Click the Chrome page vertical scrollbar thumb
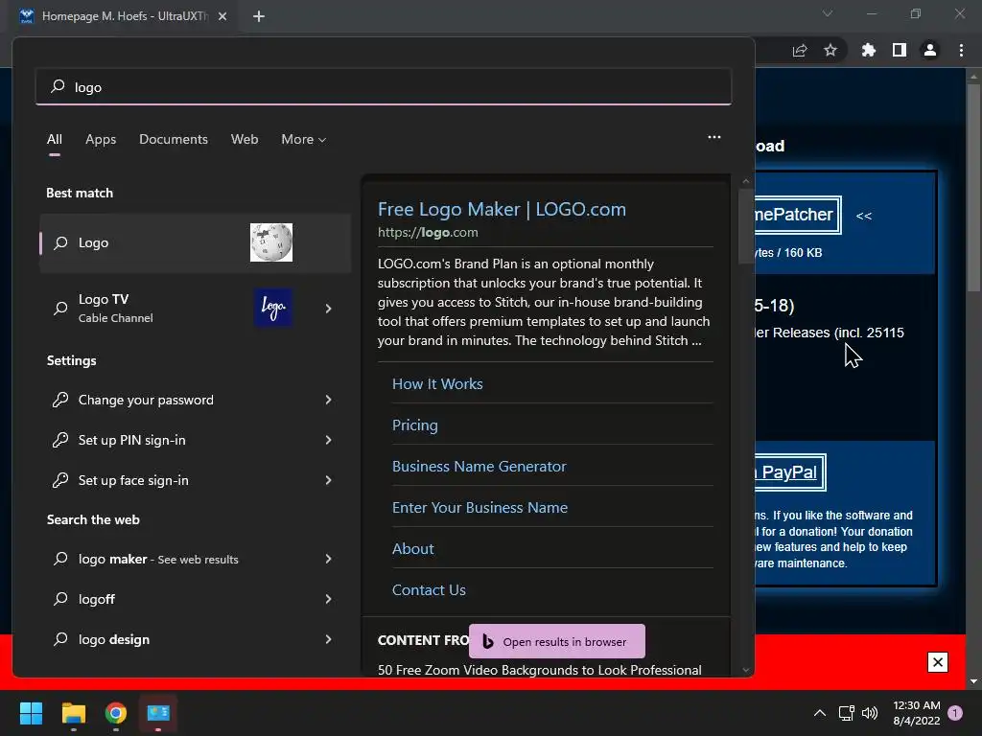 click(x=973, y=188)
